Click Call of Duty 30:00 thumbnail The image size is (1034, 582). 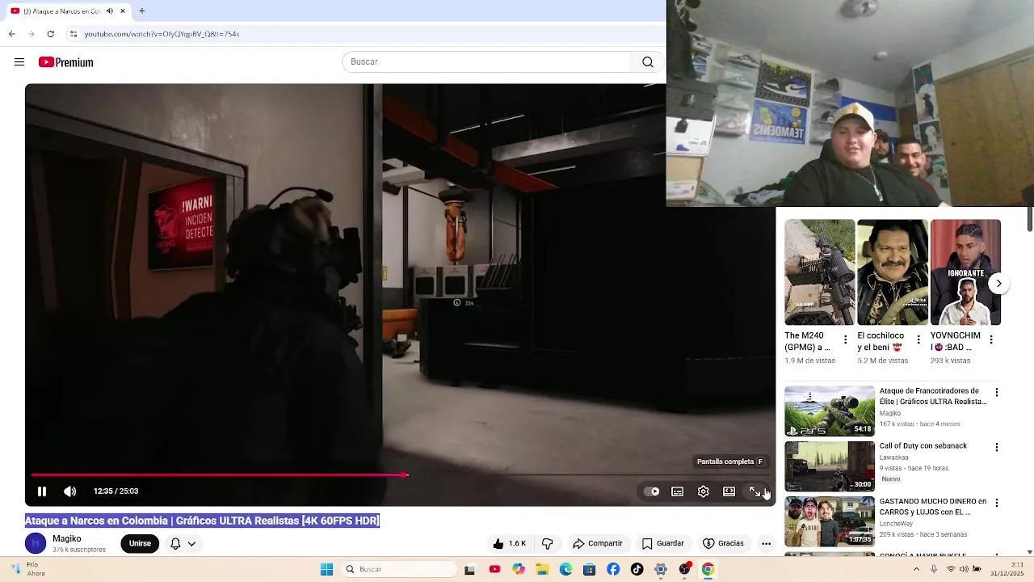[830, 466]
